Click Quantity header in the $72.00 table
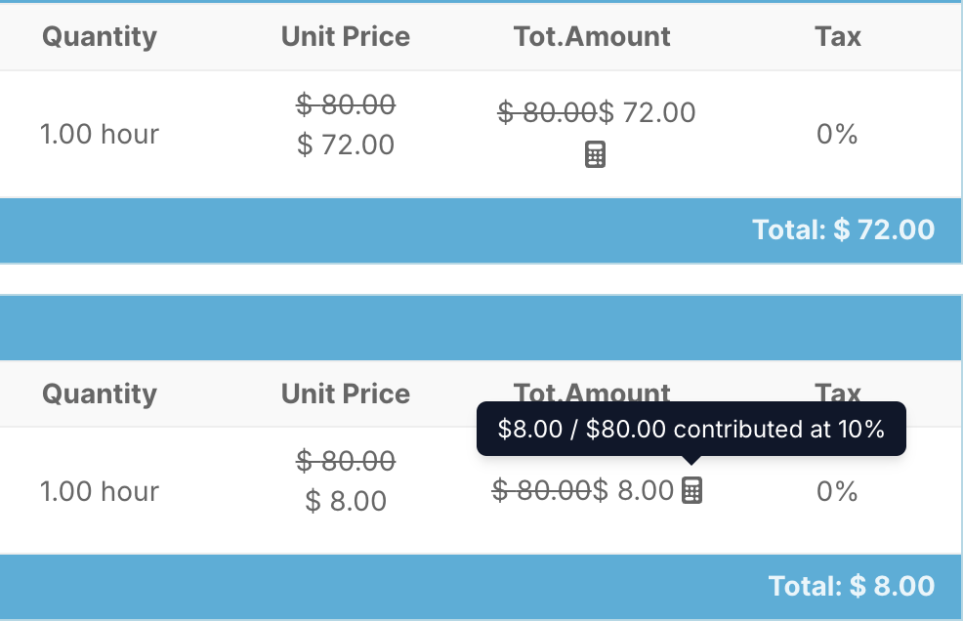Image resolution: width=963 pixels, height=621 pixels. [100, 37]
